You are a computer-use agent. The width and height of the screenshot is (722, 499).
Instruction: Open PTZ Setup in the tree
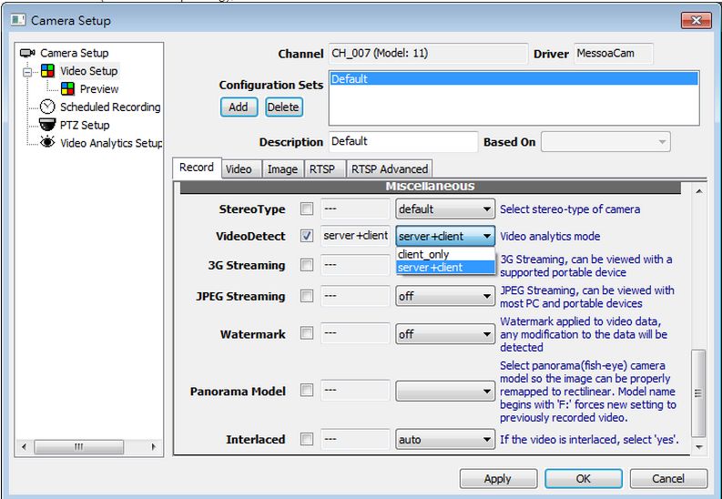coord(85,125)
